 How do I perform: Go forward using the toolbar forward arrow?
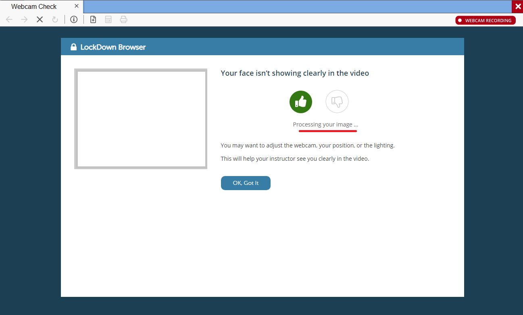coord(24,19)
